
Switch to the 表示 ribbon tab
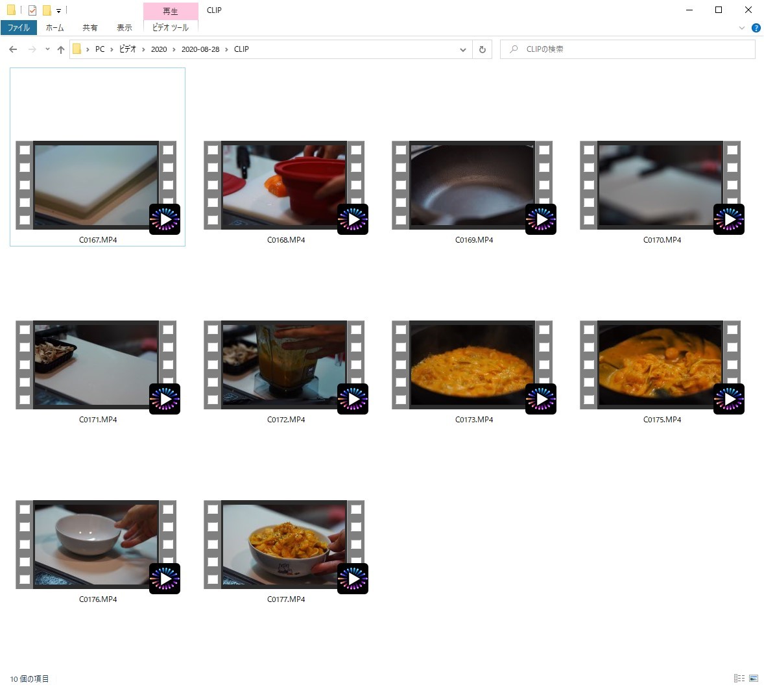(x=125, y=27)
